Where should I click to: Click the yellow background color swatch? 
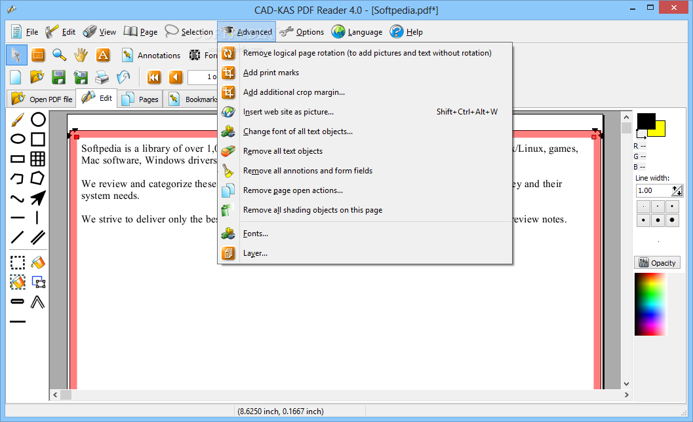click(x=660, y=131)
